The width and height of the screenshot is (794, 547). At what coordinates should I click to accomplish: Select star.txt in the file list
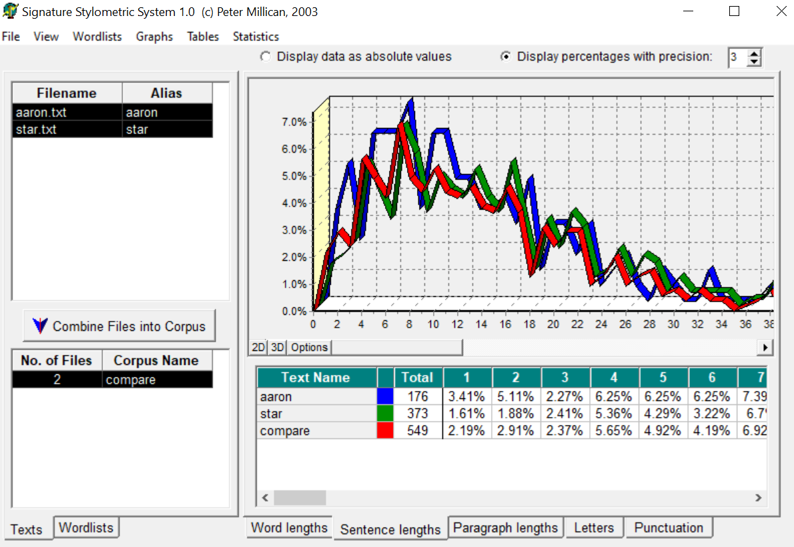(67, 129)
